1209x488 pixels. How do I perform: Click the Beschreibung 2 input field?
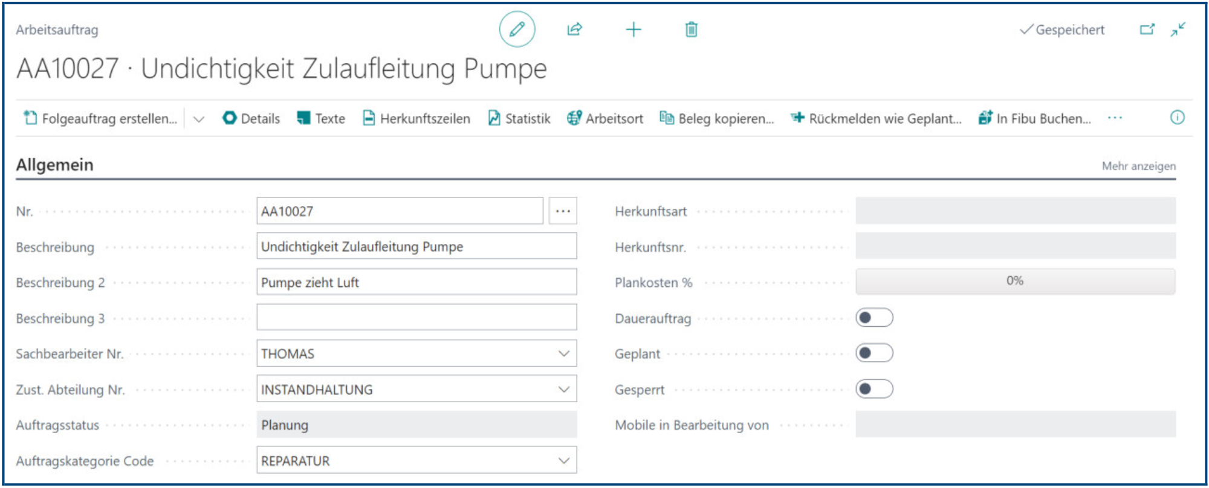(x=417, y=282)
